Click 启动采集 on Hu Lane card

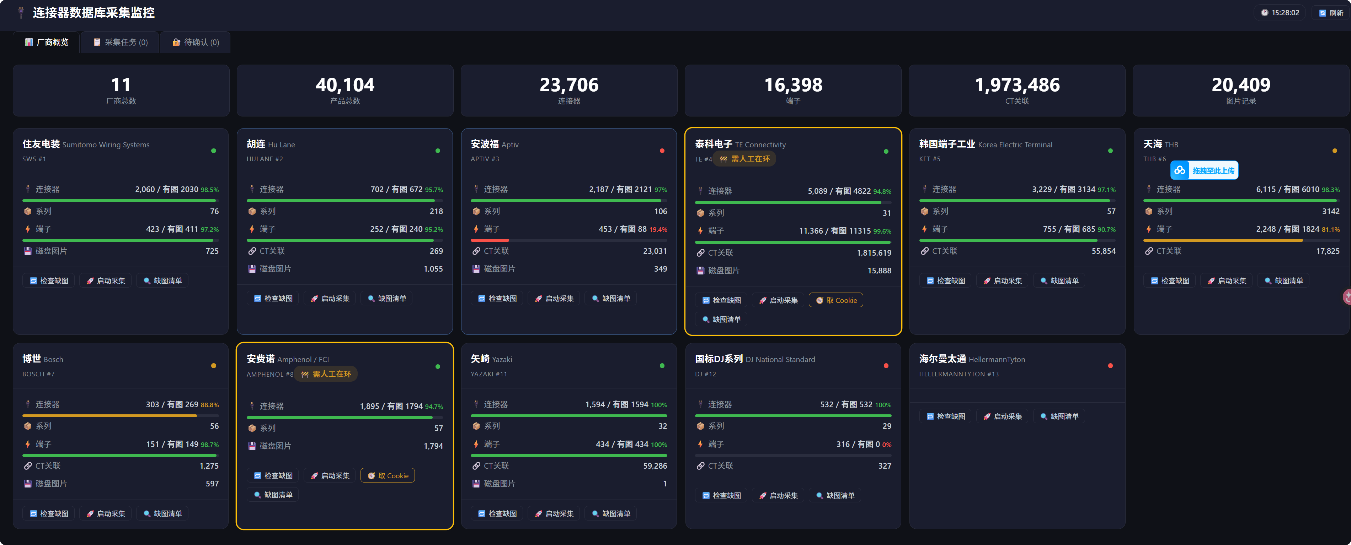[x=329, y=299]
